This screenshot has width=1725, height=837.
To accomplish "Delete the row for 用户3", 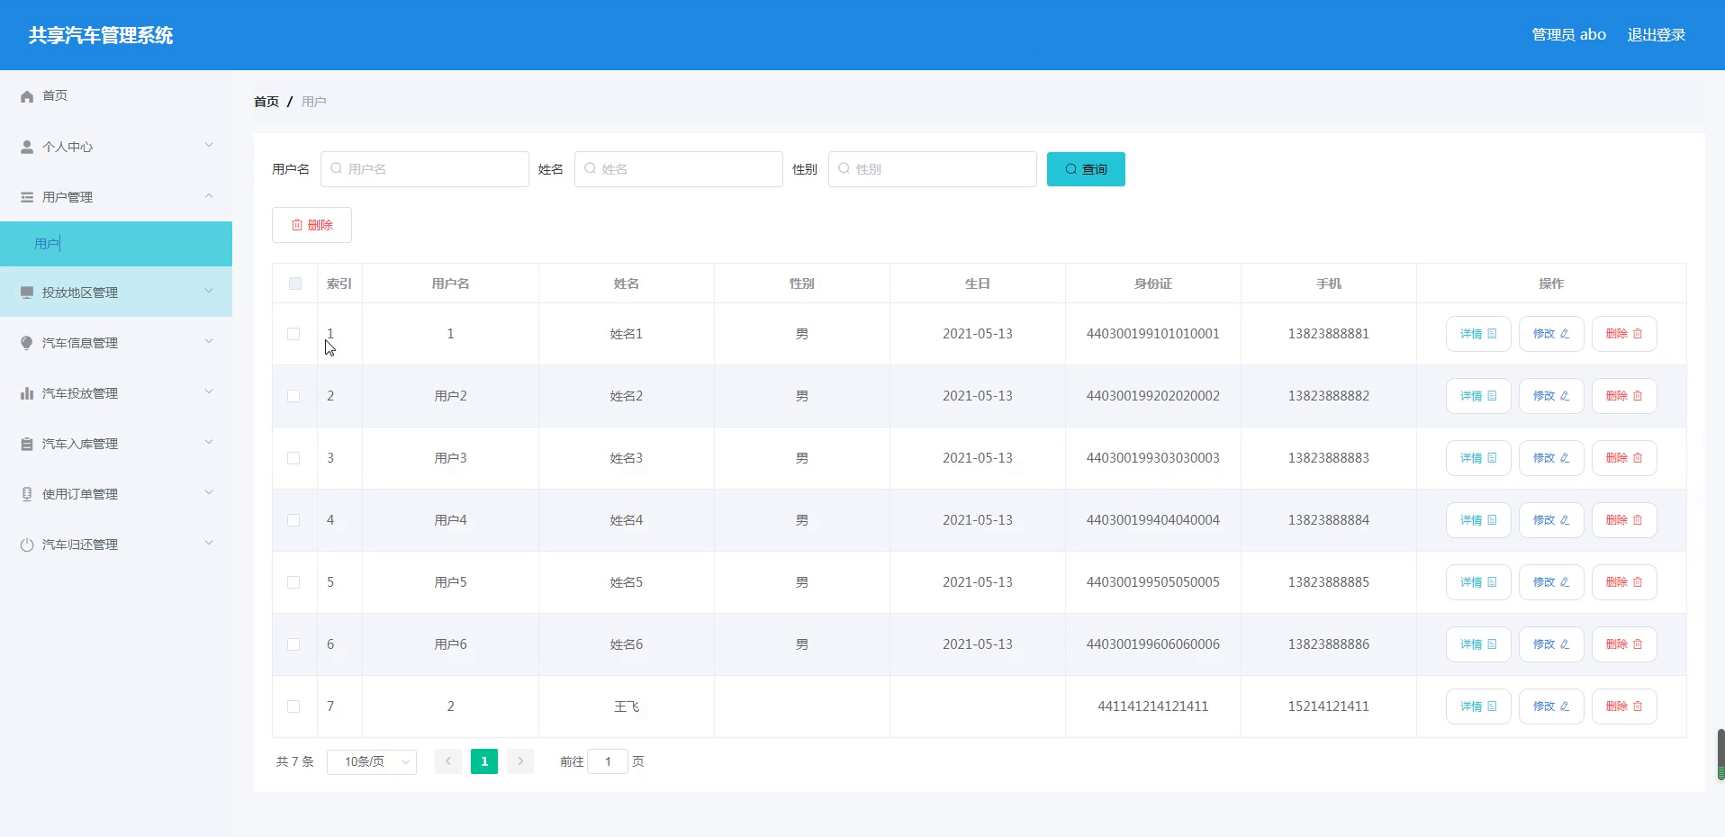I will click(1624, 458).
